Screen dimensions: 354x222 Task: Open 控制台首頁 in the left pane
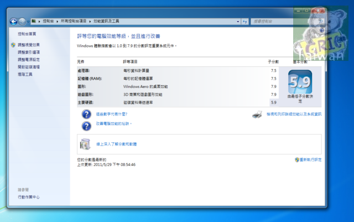point(27,34)
